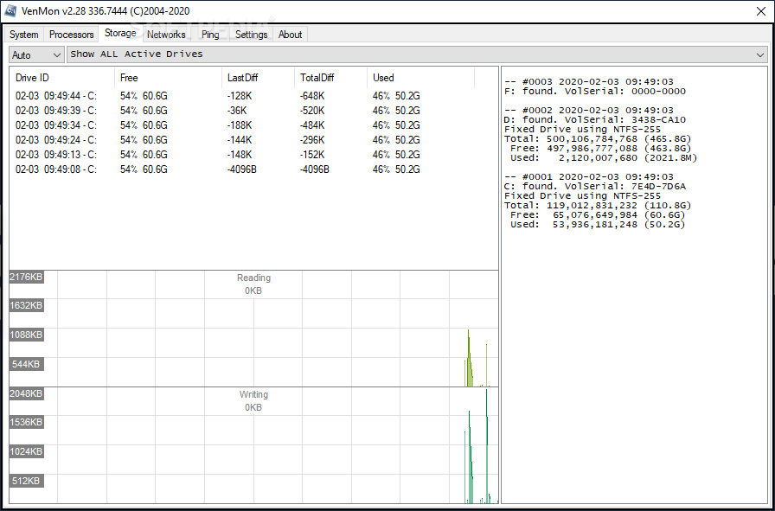Click the Reading graph label
The image size is (775, 511).
click(253, 278)
